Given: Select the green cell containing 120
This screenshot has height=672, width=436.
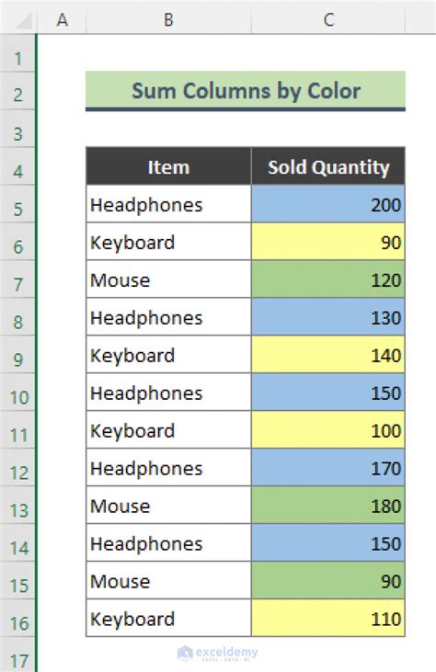Looking at the screenshot, I should coord(328,279).
